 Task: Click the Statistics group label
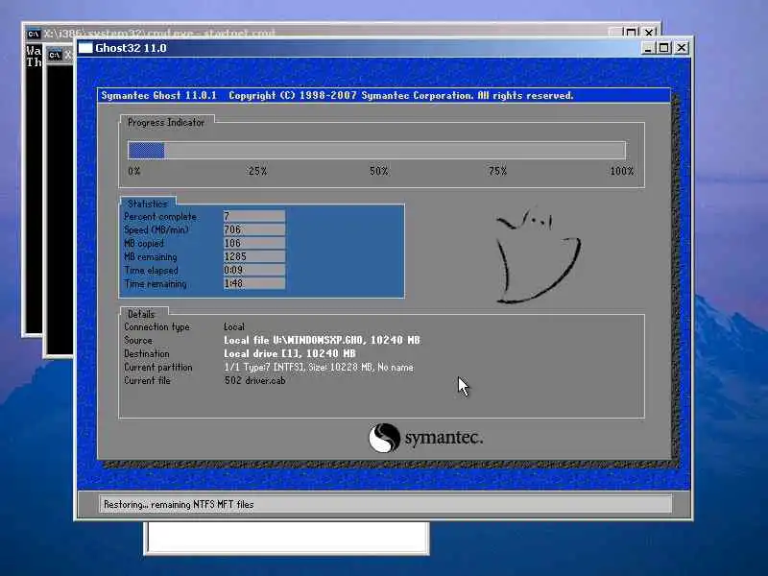[x=148, y=204]
